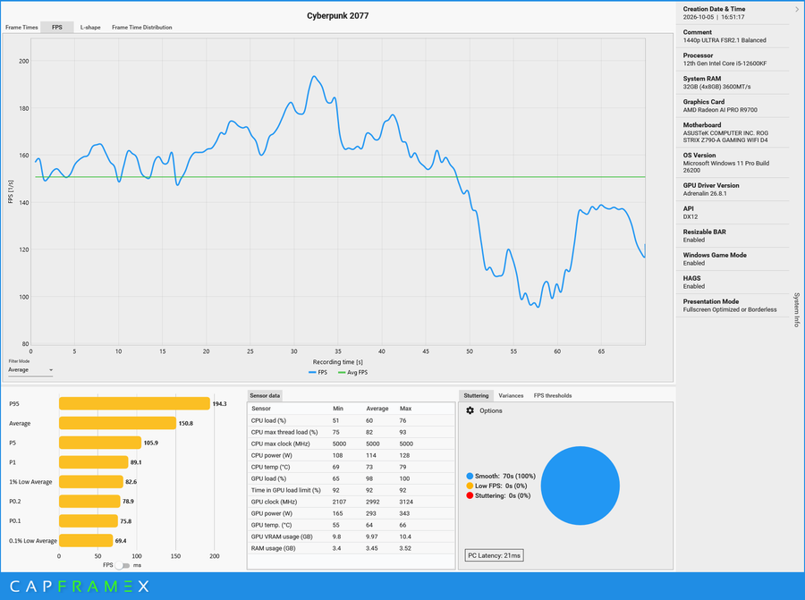Open the stuttering Options gear icon
805x600 pixels.
(470, 410)
